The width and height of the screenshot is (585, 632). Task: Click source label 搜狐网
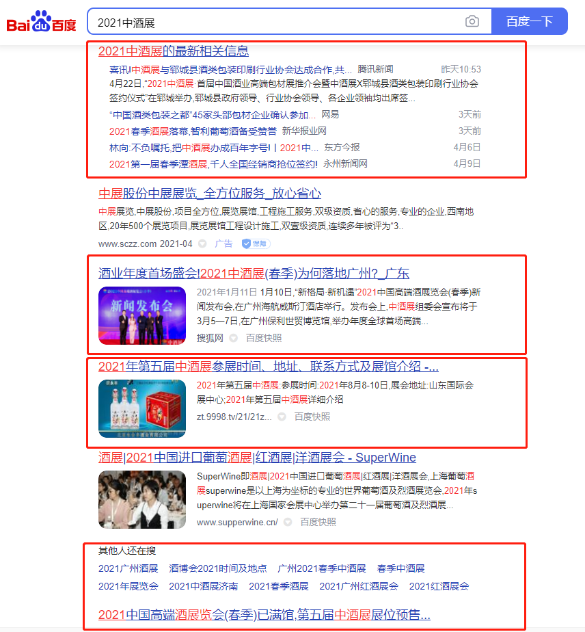(x=210, y=338)
